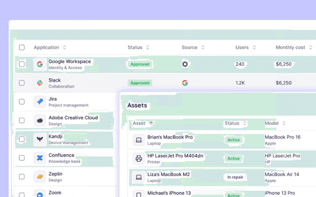The width and height of the screenshot is (316, 197).
Task: Click In repair badge for Liza's MacBook
Action: [x=235, y=177]
